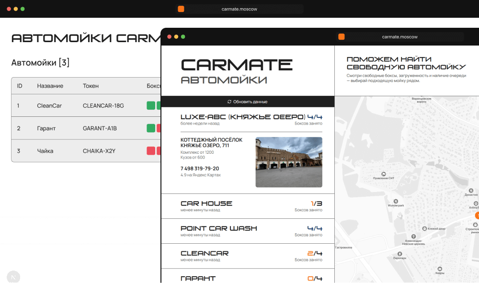This screenshot has height=283, width=479.
Task: Click the first red box indicator in the Чайка row
Action: coord(151,150)
